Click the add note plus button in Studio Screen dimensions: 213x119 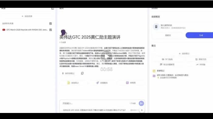[184, 53]
